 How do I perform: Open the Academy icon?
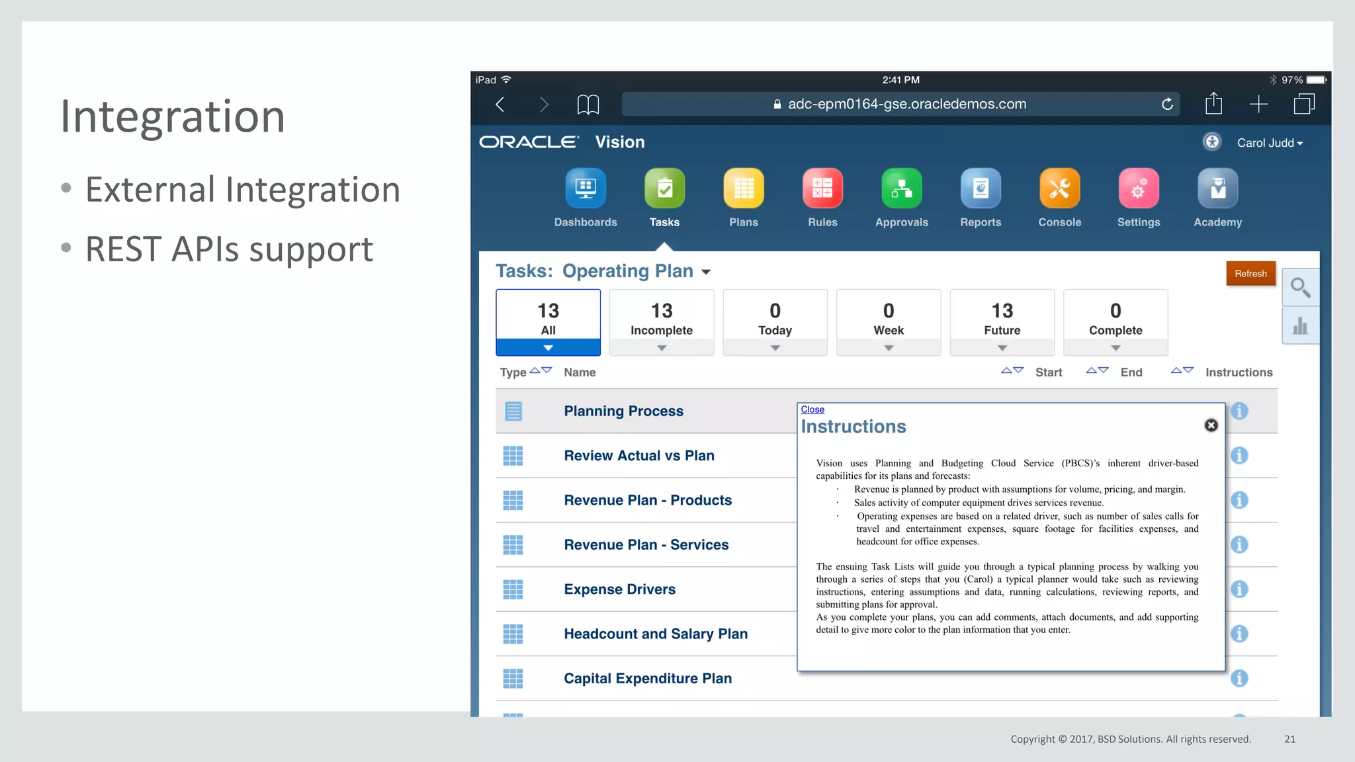coord(1217,189)
